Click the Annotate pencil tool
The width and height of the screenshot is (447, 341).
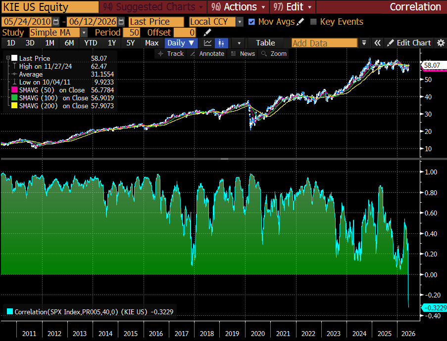click(x=207, y=53)
